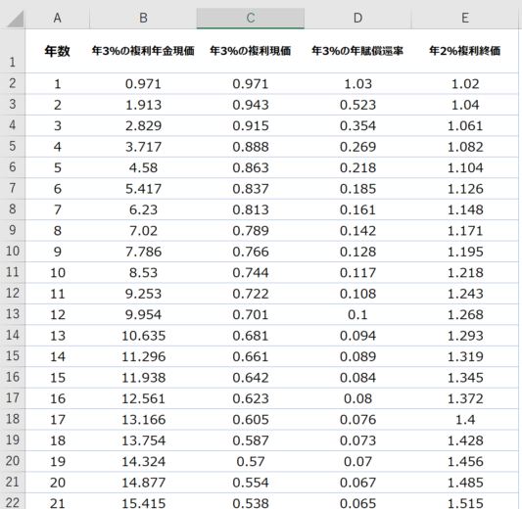Select the highlighted column C header

point(251,19)
